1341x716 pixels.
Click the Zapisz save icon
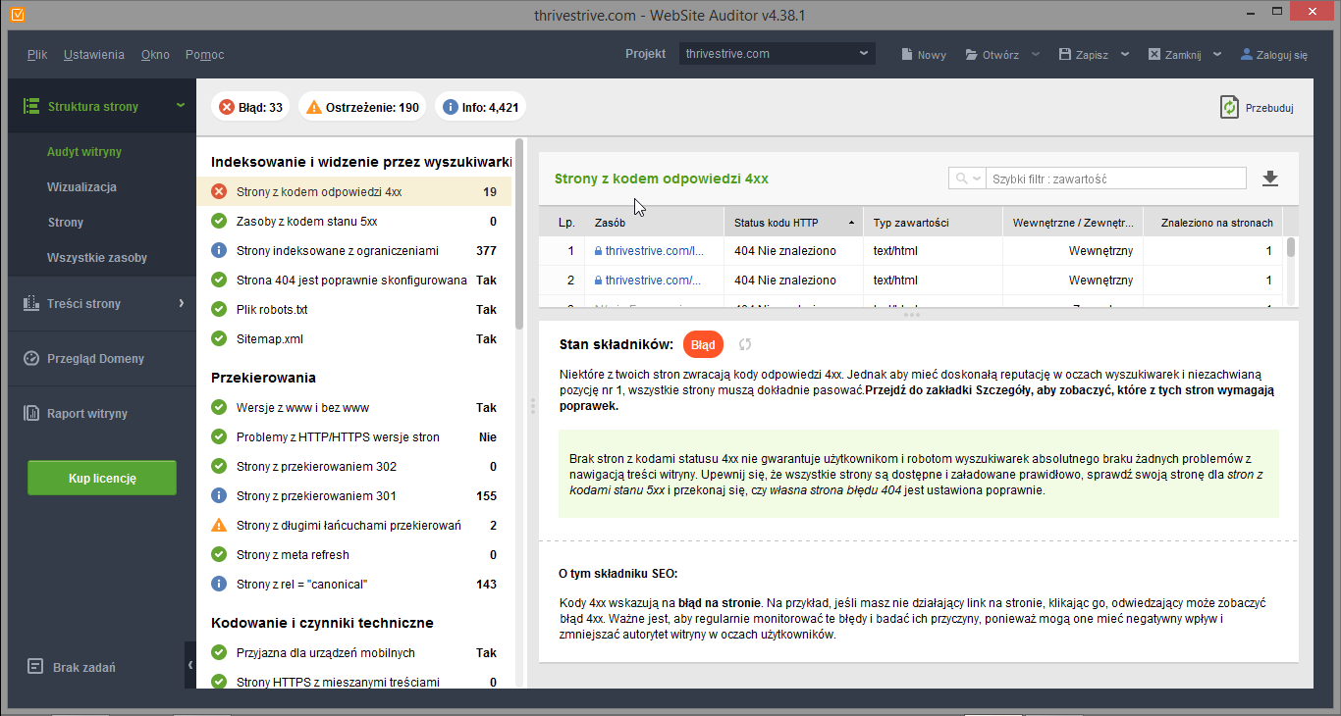point(1065,55)
